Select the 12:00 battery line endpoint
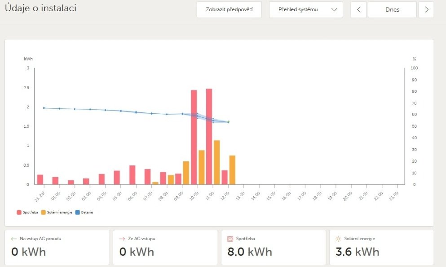446x267 pixels. [228, 122]
